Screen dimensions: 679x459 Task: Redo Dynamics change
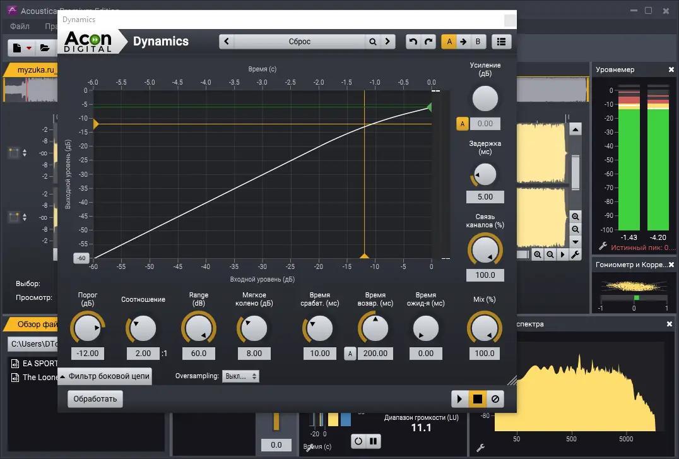(x=428, y=42)
